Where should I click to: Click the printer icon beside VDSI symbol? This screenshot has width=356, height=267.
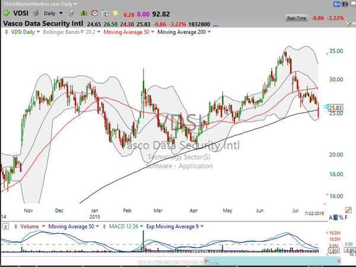click(x=36, y=14)
